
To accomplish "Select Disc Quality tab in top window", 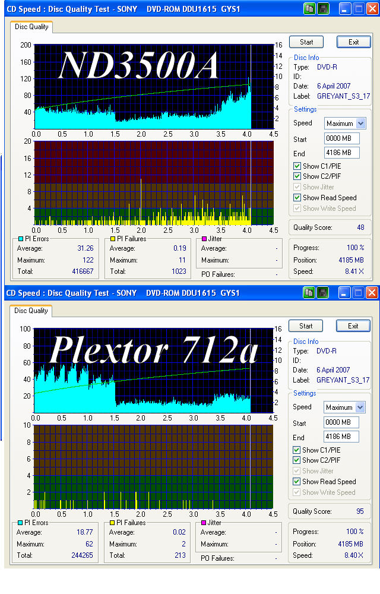I will pos(31,27).
